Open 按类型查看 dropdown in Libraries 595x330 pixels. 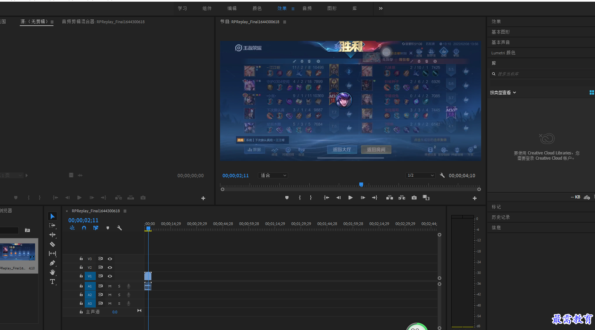click(x=503, y=92)
